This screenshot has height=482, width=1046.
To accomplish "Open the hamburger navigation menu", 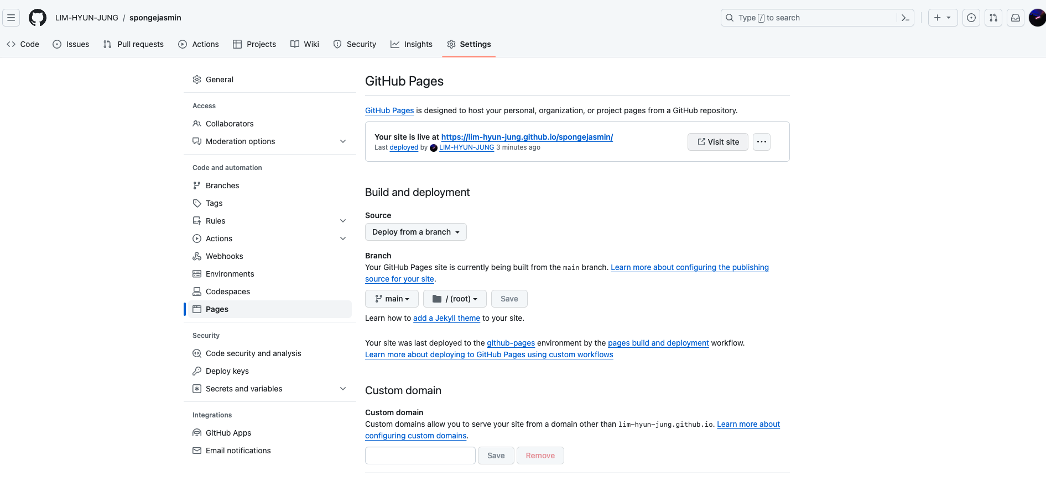I will pyautogui.click(x=11, y=18).
